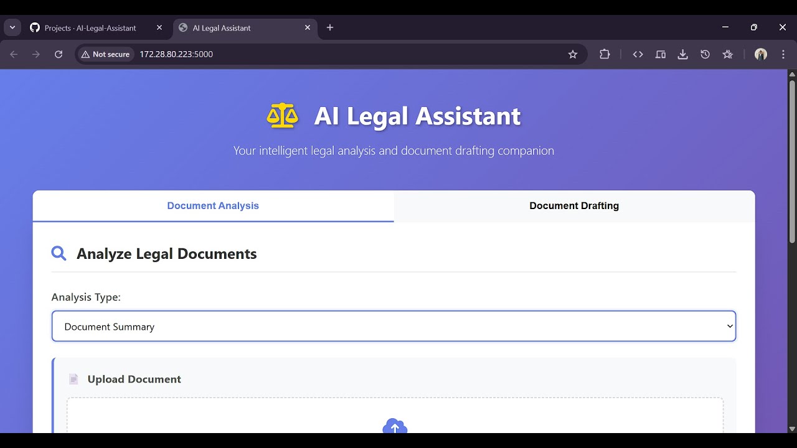Click the document icon next to Upload Document

(x=73, y=379)
